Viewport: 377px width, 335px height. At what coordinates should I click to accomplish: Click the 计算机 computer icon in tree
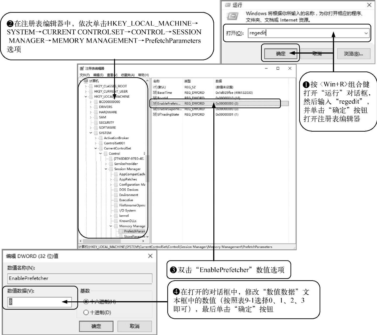point(86,81)
